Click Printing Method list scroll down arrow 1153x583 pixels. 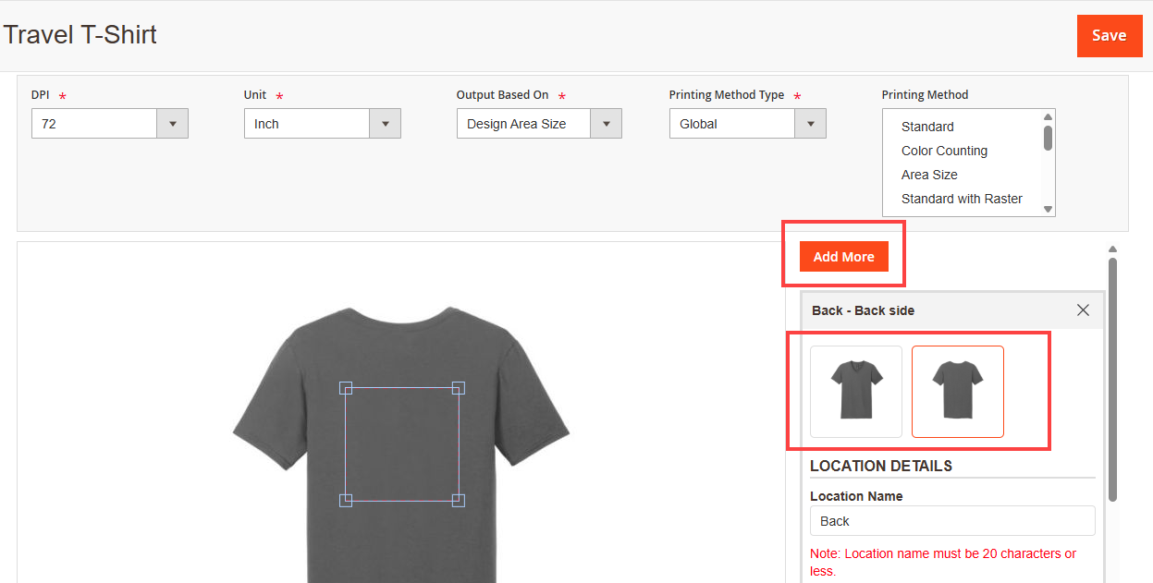(1048, 210)
